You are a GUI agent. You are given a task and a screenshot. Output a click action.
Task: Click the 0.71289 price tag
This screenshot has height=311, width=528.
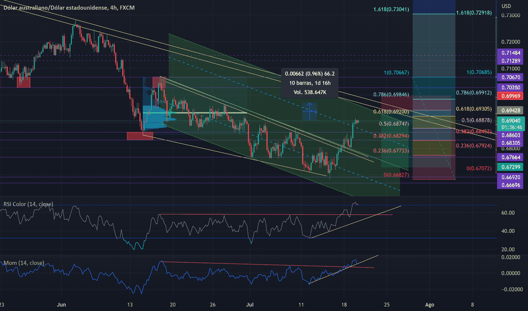510,61
